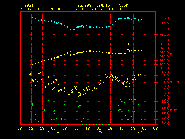The width and height of the screenshot is (185, 139).
Task: Select the 900.0 pressure tick label
Action: pos(164,68)
